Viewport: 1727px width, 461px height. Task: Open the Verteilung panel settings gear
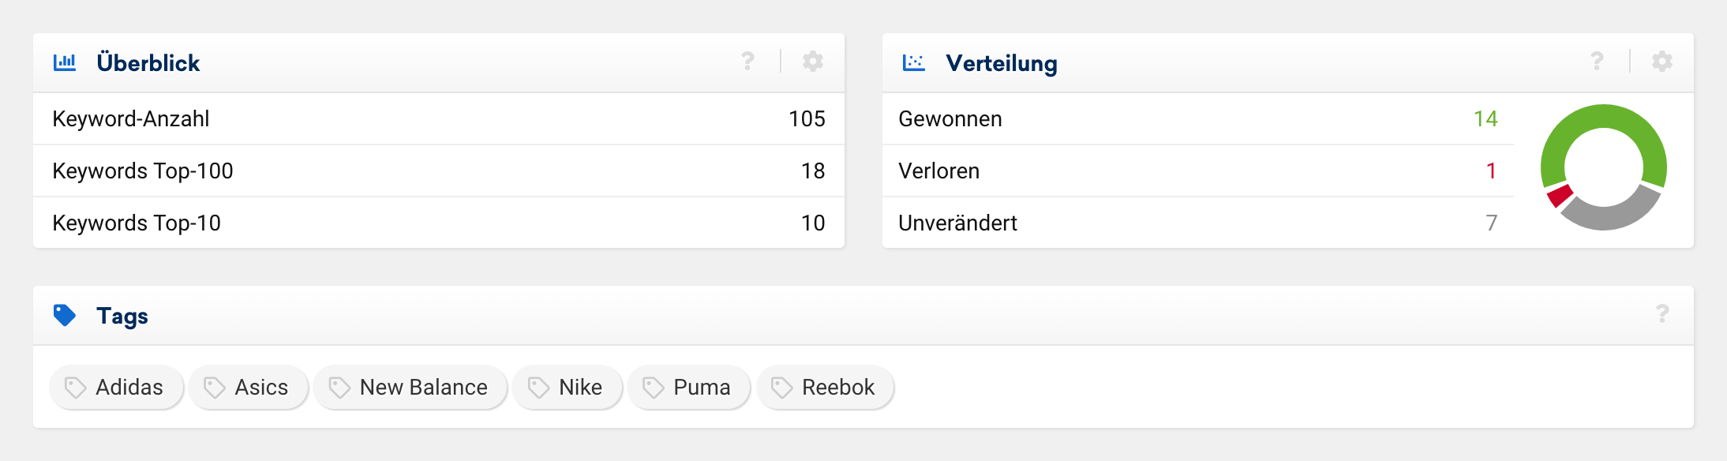click(x=1662, y=62)
